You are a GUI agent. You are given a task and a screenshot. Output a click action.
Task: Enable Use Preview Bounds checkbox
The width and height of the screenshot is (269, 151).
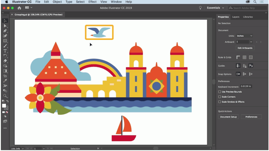coord(220,92)
